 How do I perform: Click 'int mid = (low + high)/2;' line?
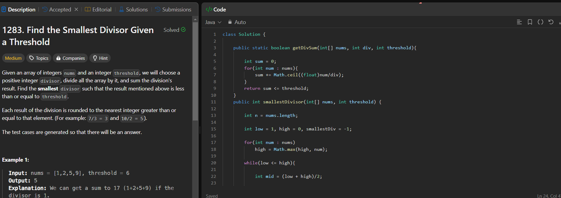coord(288,177)
